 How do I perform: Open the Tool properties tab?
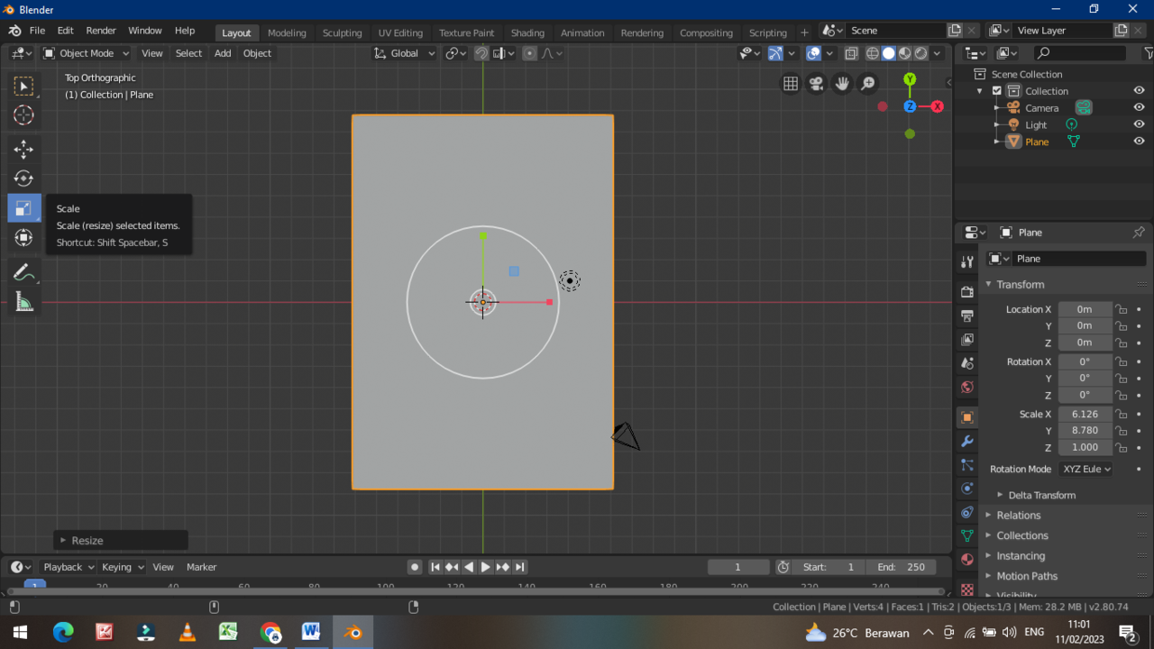[x=967, y=261]
